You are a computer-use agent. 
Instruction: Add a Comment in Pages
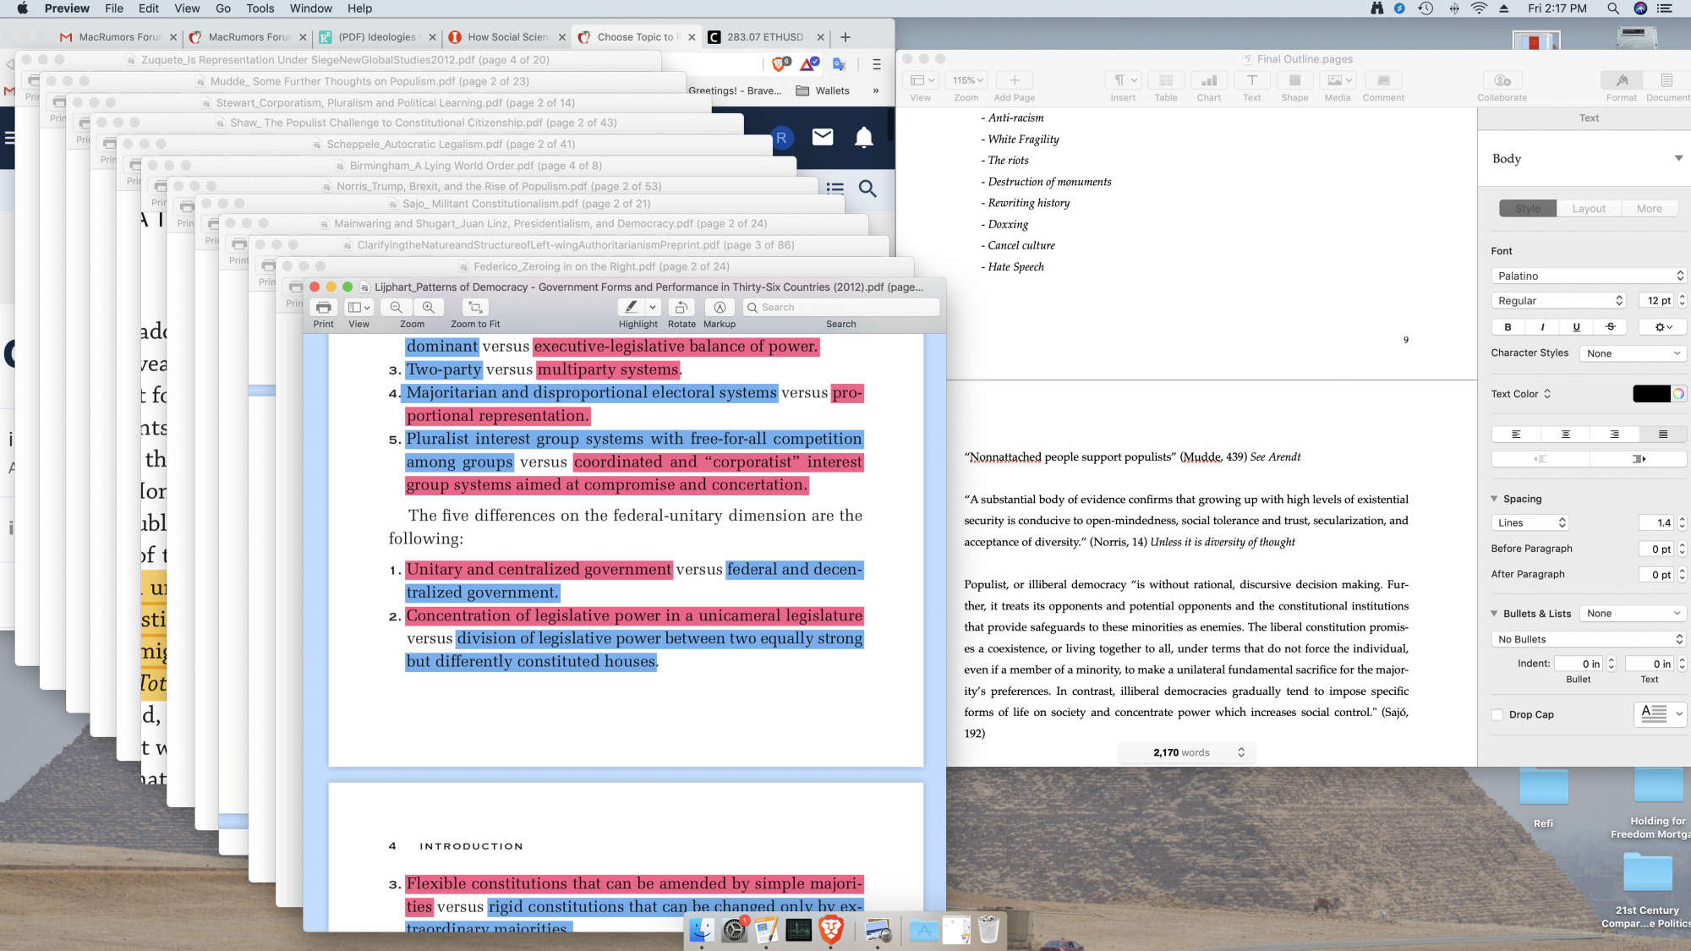pyautogui.click(x=1383, y=80)
